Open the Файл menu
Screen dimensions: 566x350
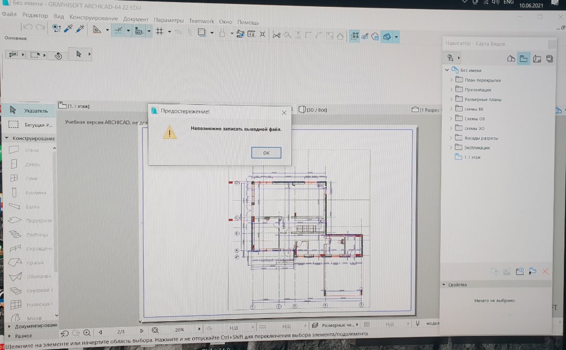click(x=9, y=14)
